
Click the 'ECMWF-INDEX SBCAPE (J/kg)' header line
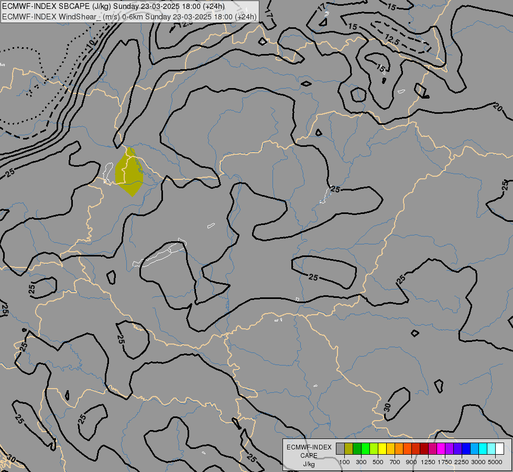pos(113,6)
